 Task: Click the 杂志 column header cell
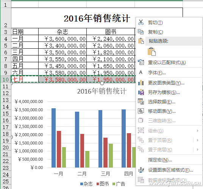coord(62,32)
